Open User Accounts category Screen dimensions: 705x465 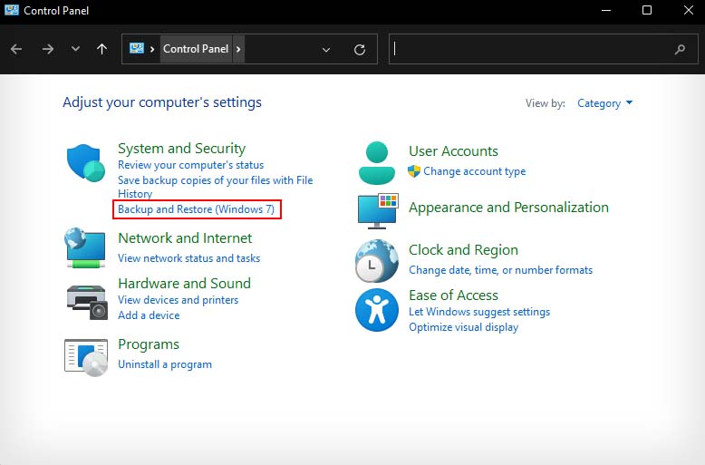click(x=453, y=151)
